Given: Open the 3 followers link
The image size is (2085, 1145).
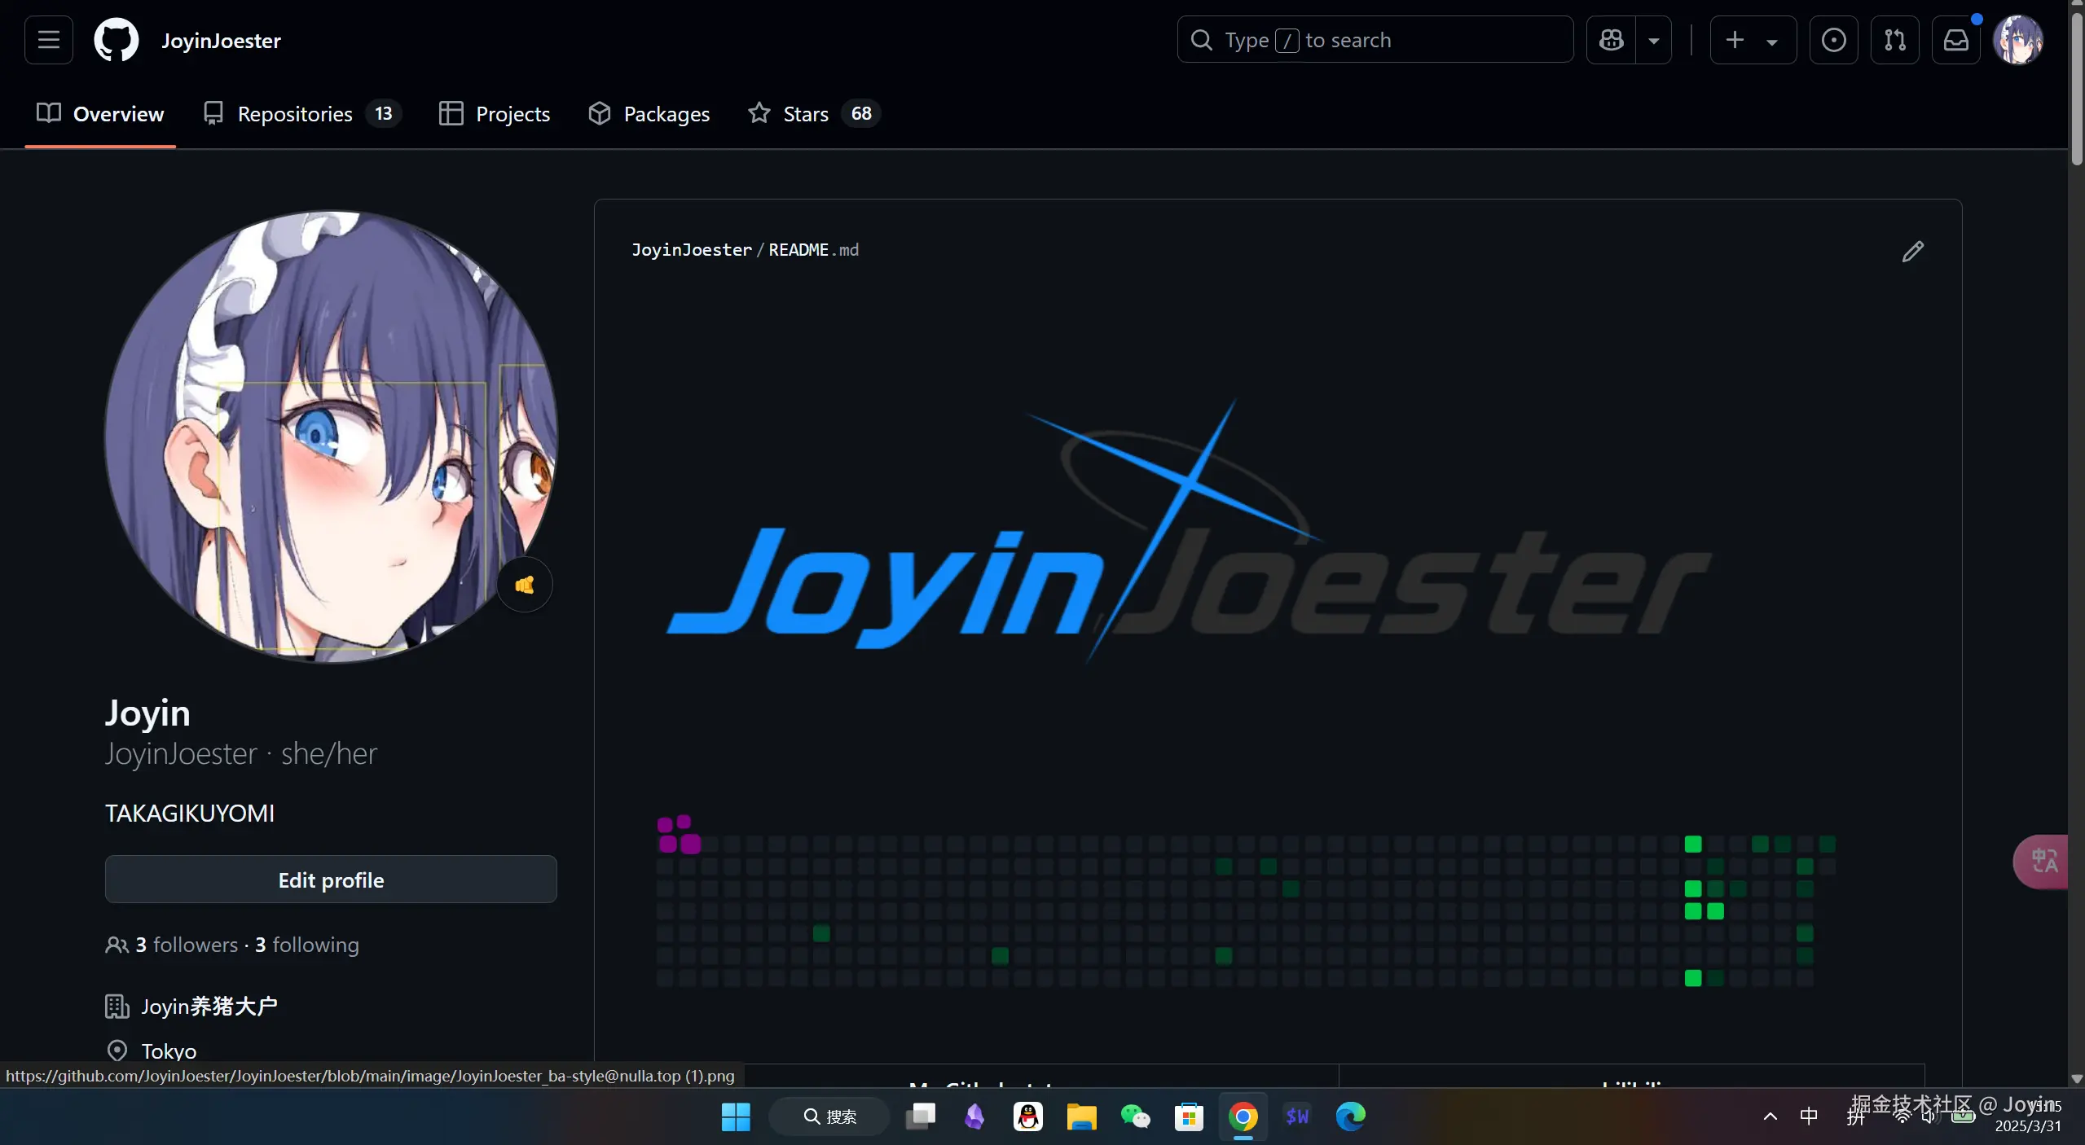Looking at the screenshot, I should point(187,945).
